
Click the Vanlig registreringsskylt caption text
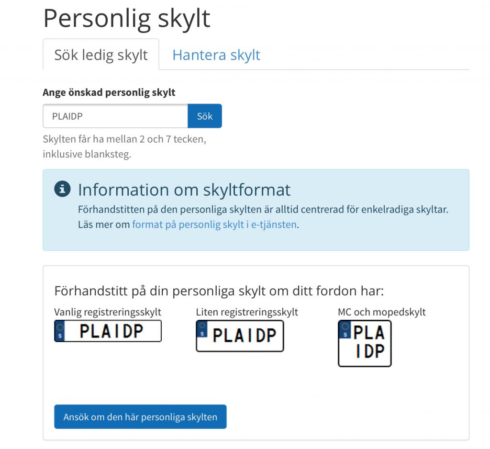click(x=108, y=312)
